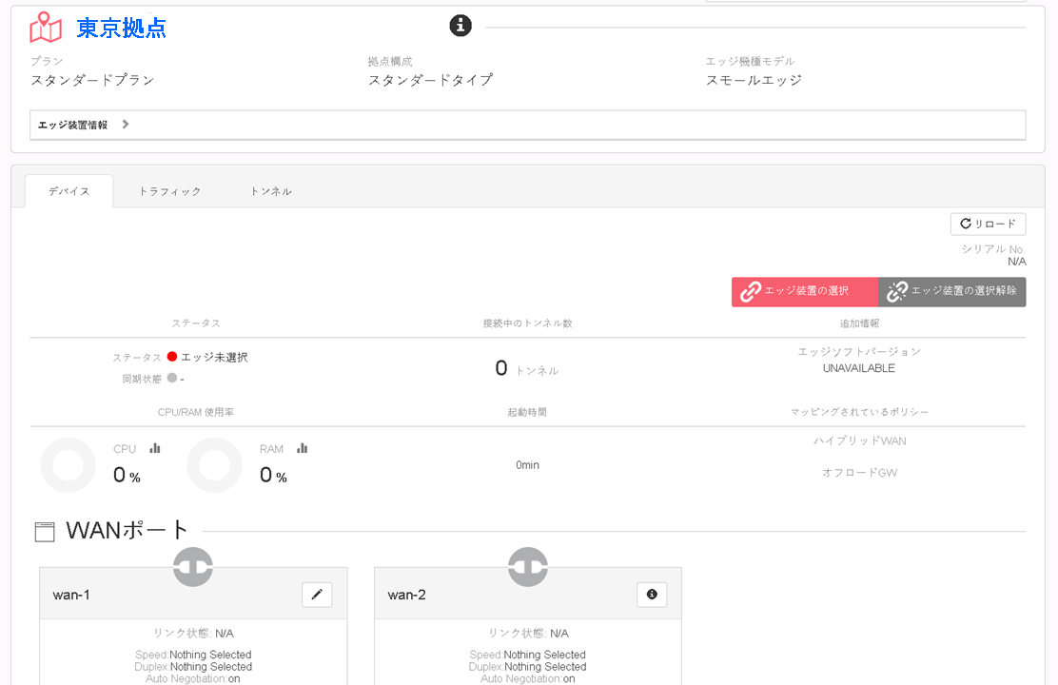Click the 東京拠点 title link
This screenshot has width=1058, height=685.
(x=122, y=28)
